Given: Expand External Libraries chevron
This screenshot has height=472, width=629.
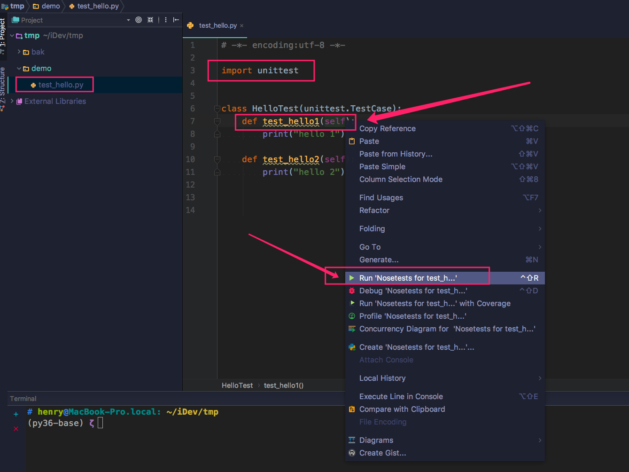Looking at the screenshot, I should coord(12,101).
